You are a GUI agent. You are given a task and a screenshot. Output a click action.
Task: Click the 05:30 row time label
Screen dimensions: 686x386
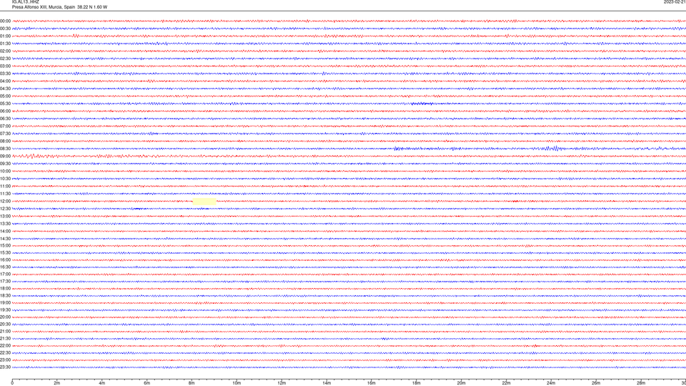click(5, 104)
